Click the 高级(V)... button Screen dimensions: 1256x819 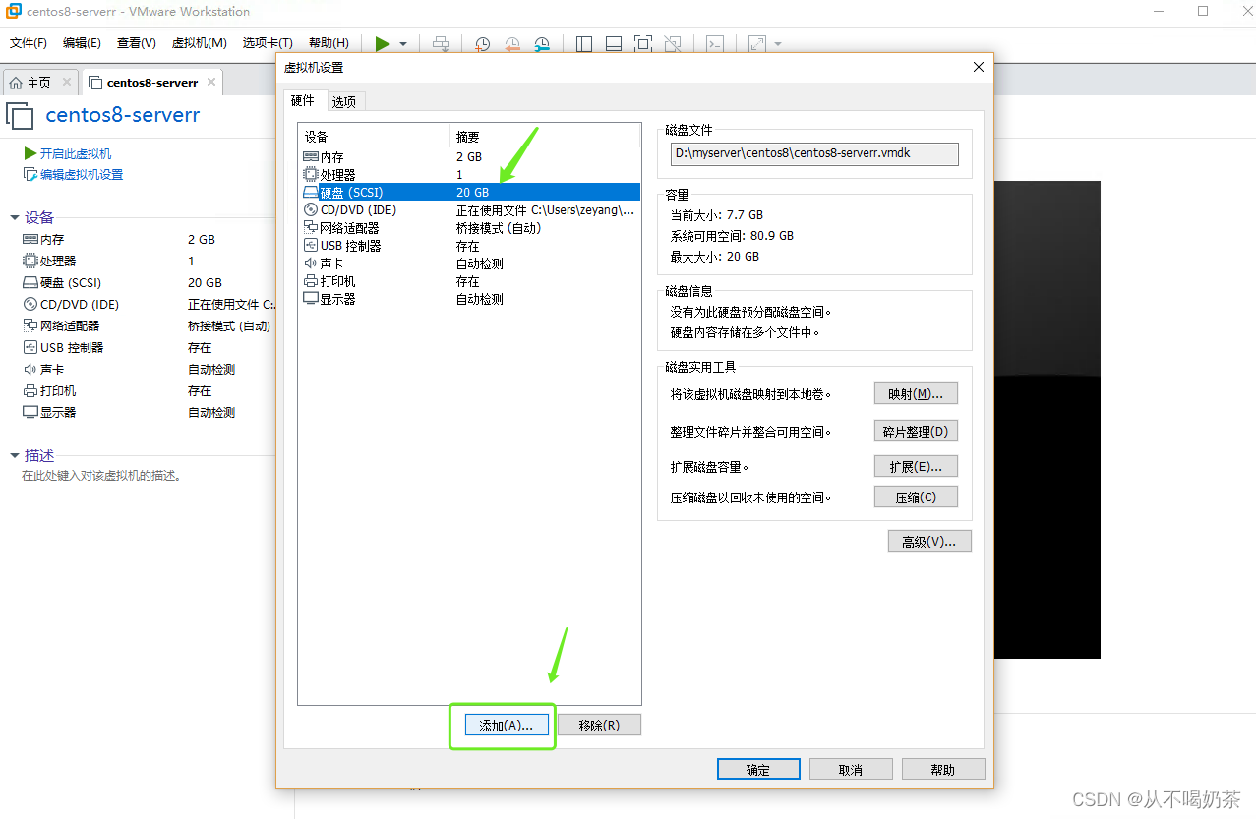[x=929, y=541]
